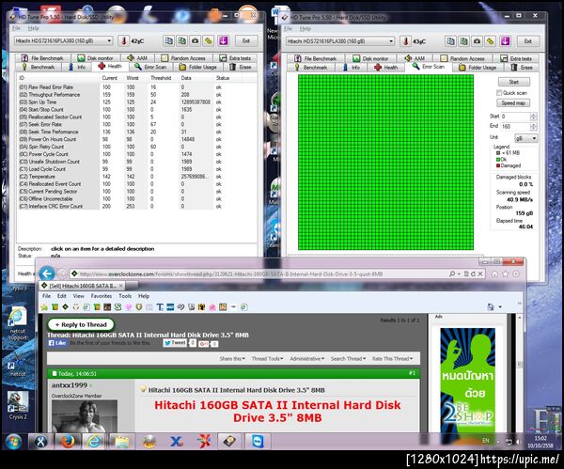
Task: Click the Firefox icon in the taskbar
Action: (x=68, y=442)
